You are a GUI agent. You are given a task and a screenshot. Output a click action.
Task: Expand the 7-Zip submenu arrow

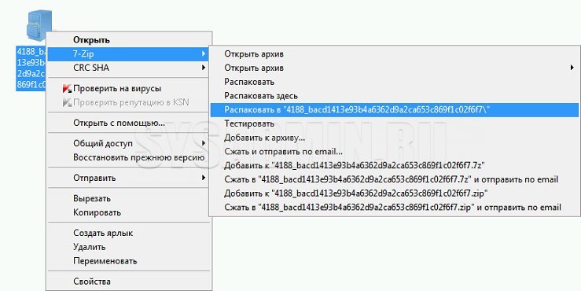tap(204, 54)
